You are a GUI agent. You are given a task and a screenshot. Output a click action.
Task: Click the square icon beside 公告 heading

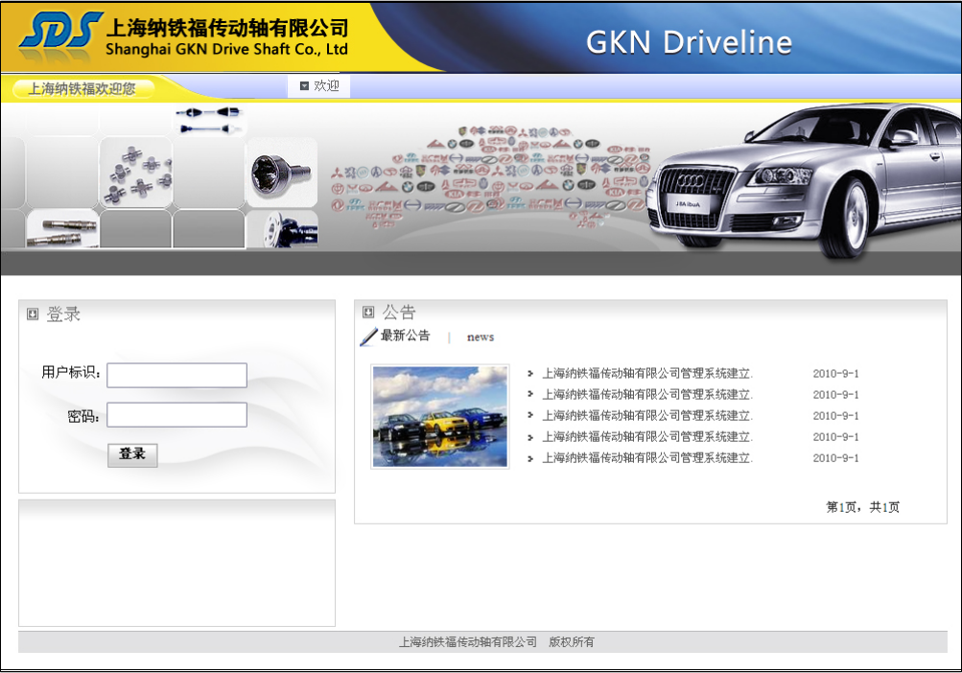point(368,313)
